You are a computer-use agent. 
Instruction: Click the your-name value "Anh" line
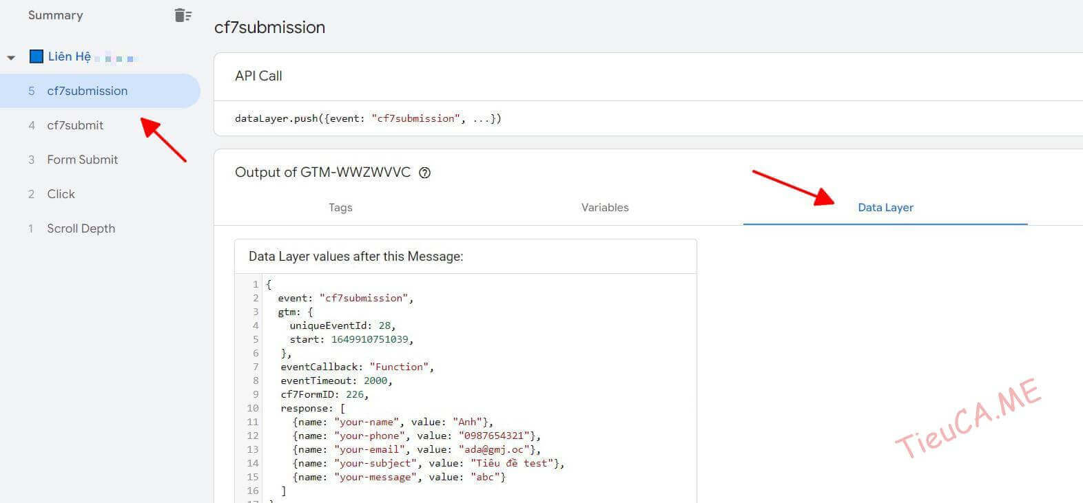click(x=393, y=422)
